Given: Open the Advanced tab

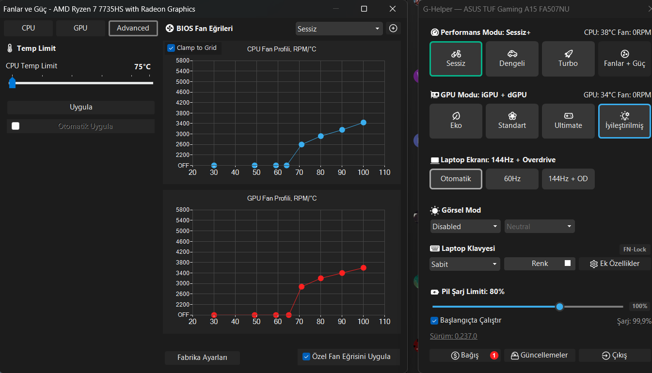Looking at the screenshot, I should click(x=133, y=28).
